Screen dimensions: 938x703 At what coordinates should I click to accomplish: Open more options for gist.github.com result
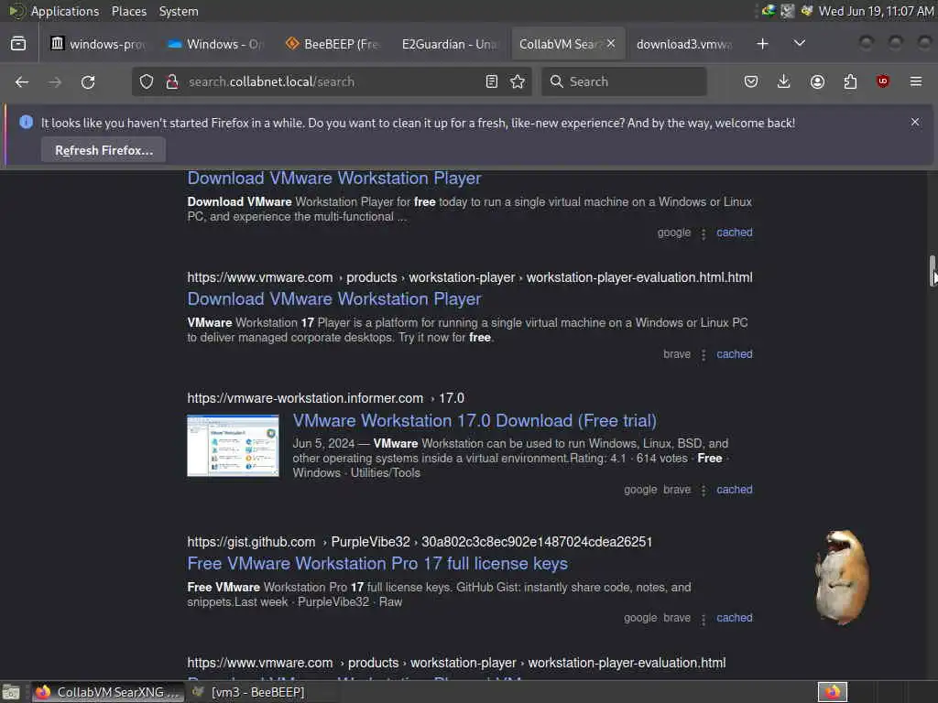pyautogui.click(x=703, y=619)
